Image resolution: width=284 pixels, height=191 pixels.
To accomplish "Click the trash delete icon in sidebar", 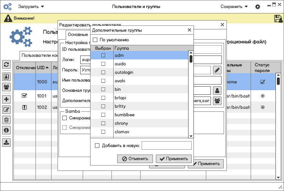I will pyautogui.click(x=6, y=120).
